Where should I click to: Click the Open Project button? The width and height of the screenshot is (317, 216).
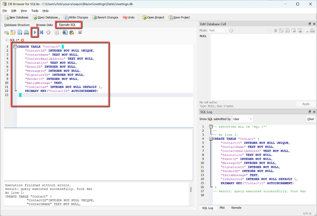point(153,17)
